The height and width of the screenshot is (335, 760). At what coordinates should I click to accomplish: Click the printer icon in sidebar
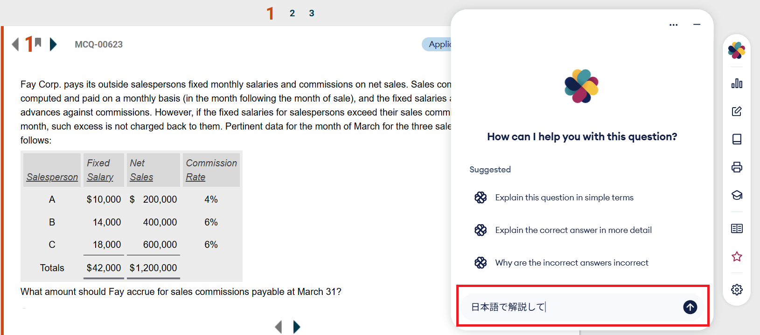coord(737,167)
